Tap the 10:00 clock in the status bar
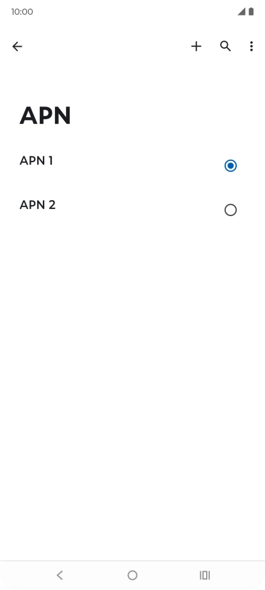This screenshot has height=590, width=265. coord(22,12)
